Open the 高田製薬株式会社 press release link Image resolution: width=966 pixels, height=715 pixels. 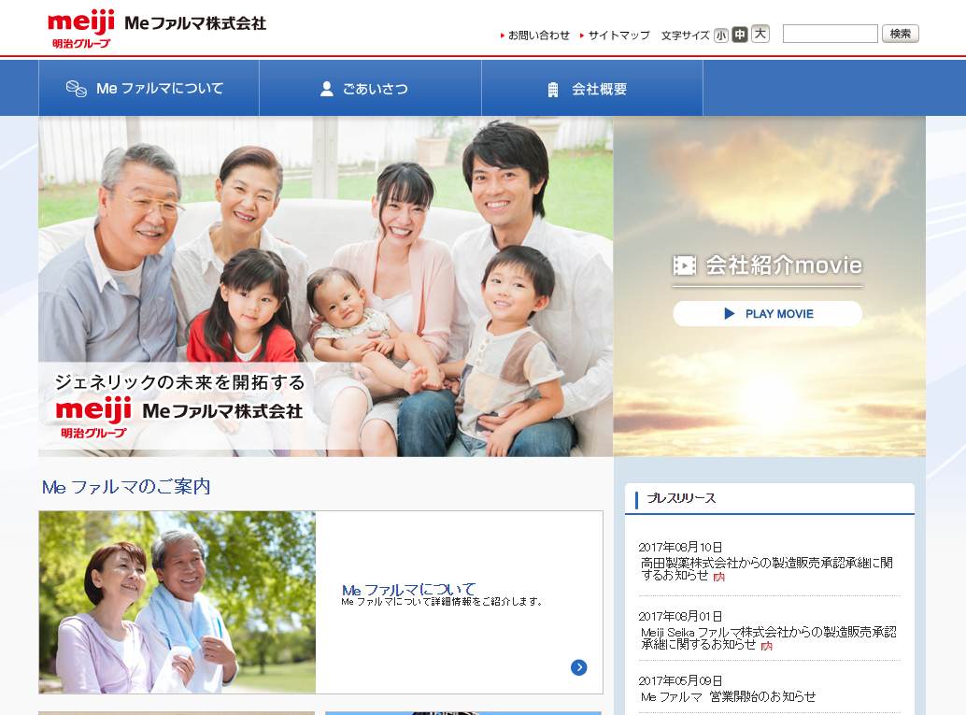pos(766,568)
